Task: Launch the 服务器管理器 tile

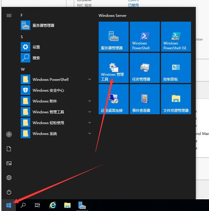Action: click(114, 37)
